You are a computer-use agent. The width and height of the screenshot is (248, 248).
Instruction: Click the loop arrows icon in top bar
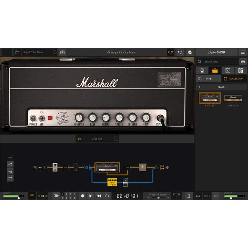(180, 52)
